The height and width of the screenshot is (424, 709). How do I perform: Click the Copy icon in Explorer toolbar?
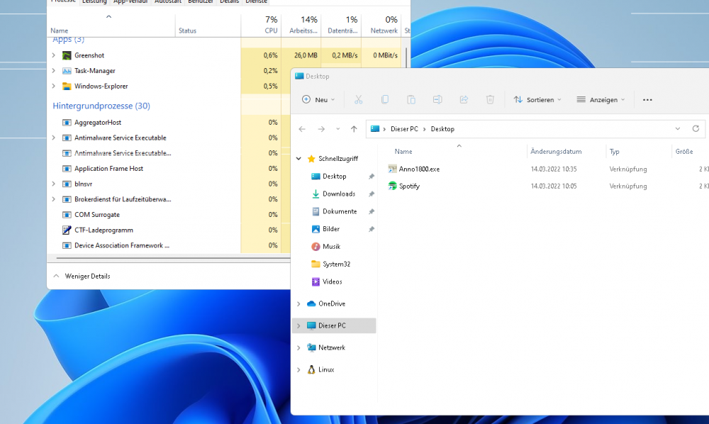click(x=385, y=99)
